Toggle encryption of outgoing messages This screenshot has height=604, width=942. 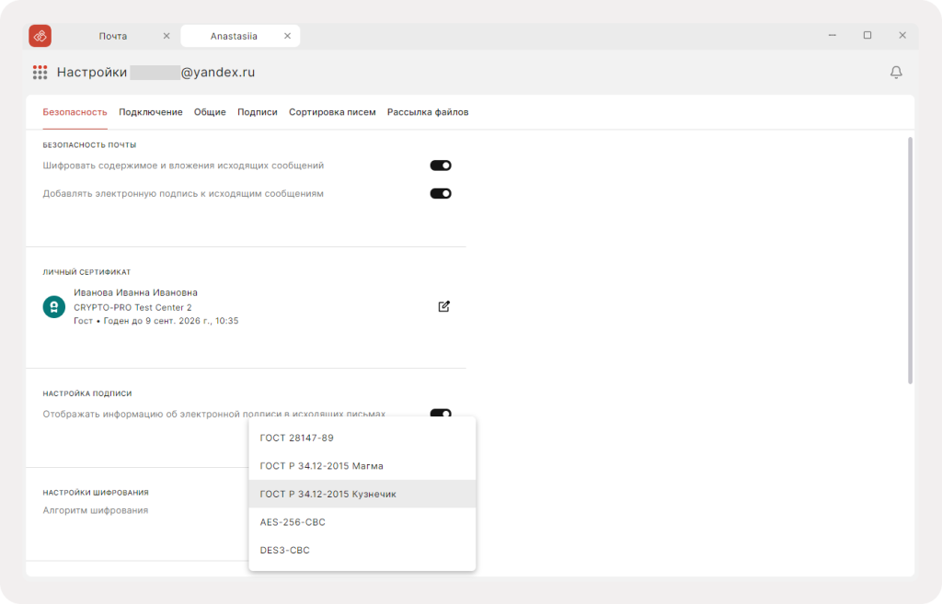pyautogui.click(x=441, y=165)
